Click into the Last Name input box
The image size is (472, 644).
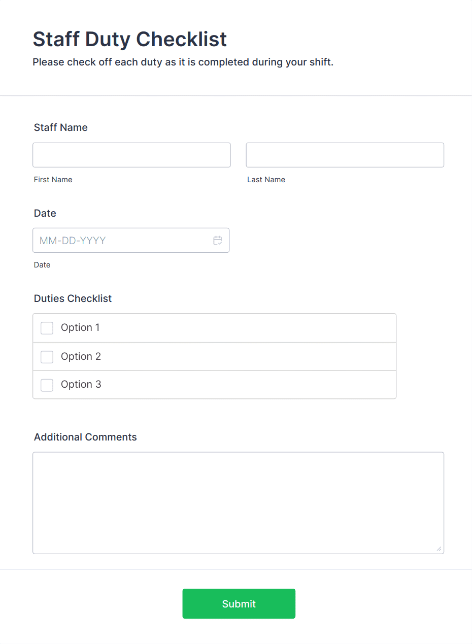pos(345,155)
